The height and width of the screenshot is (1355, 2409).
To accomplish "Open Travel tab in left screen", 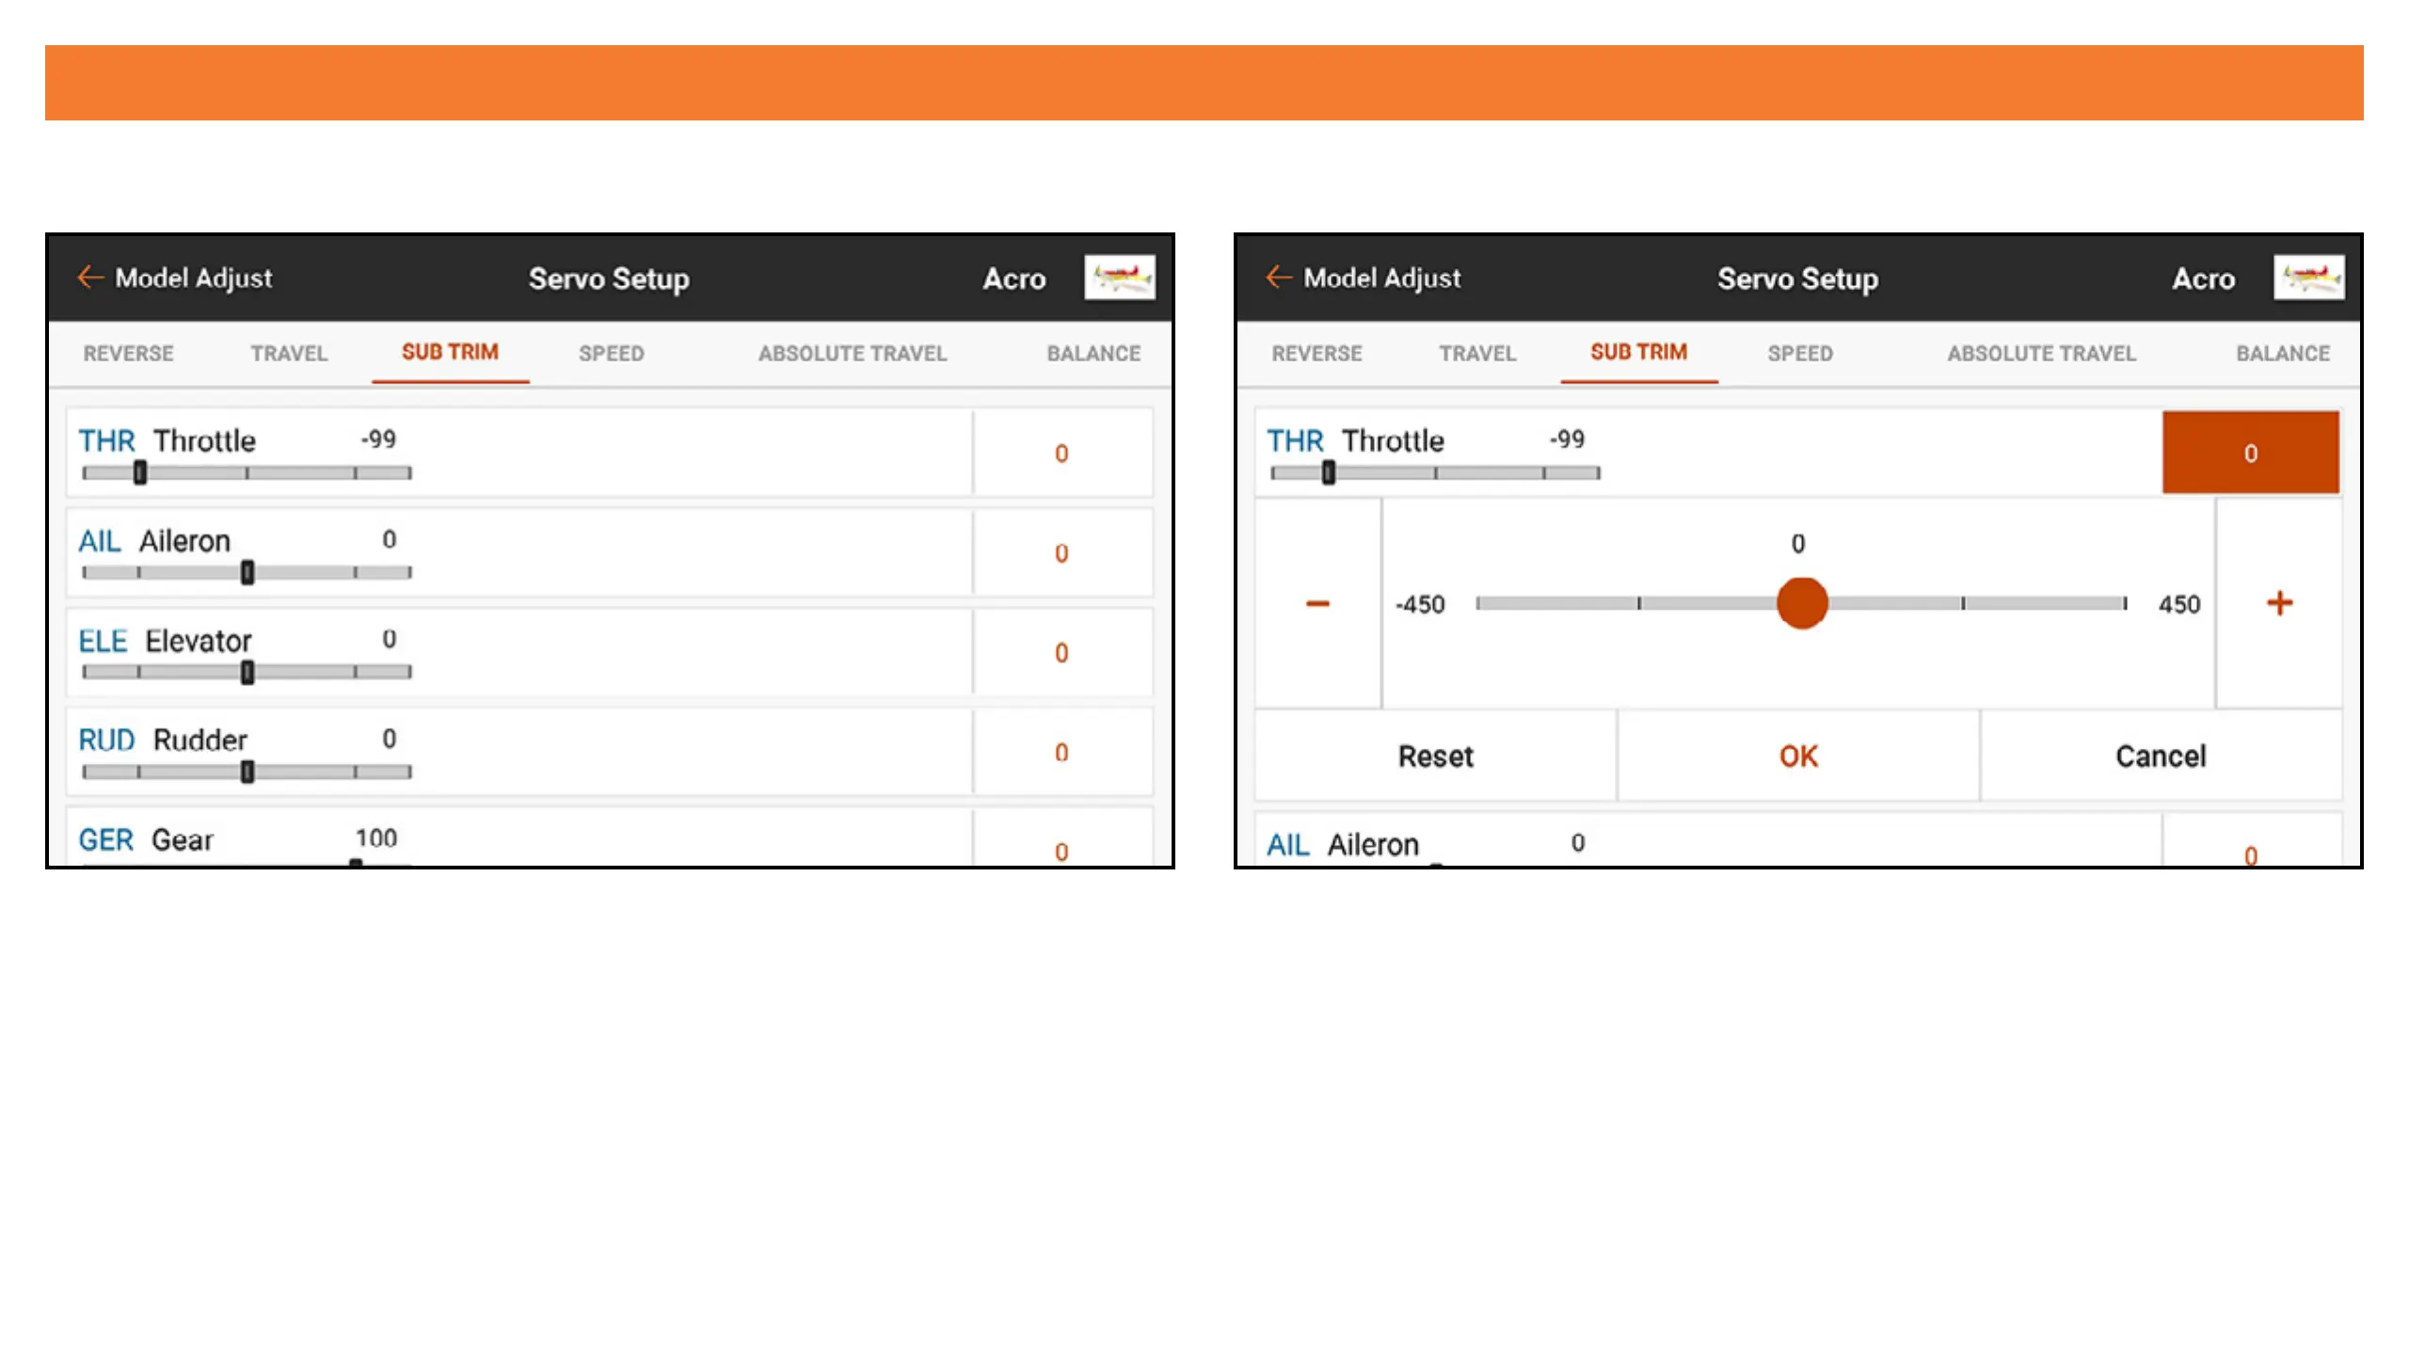I will click(289, 354).
